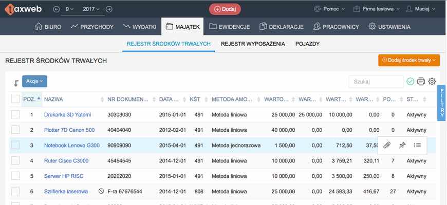Open table settings gear icon
Viewport: 447px width, 205px height.
pos(432,81)
